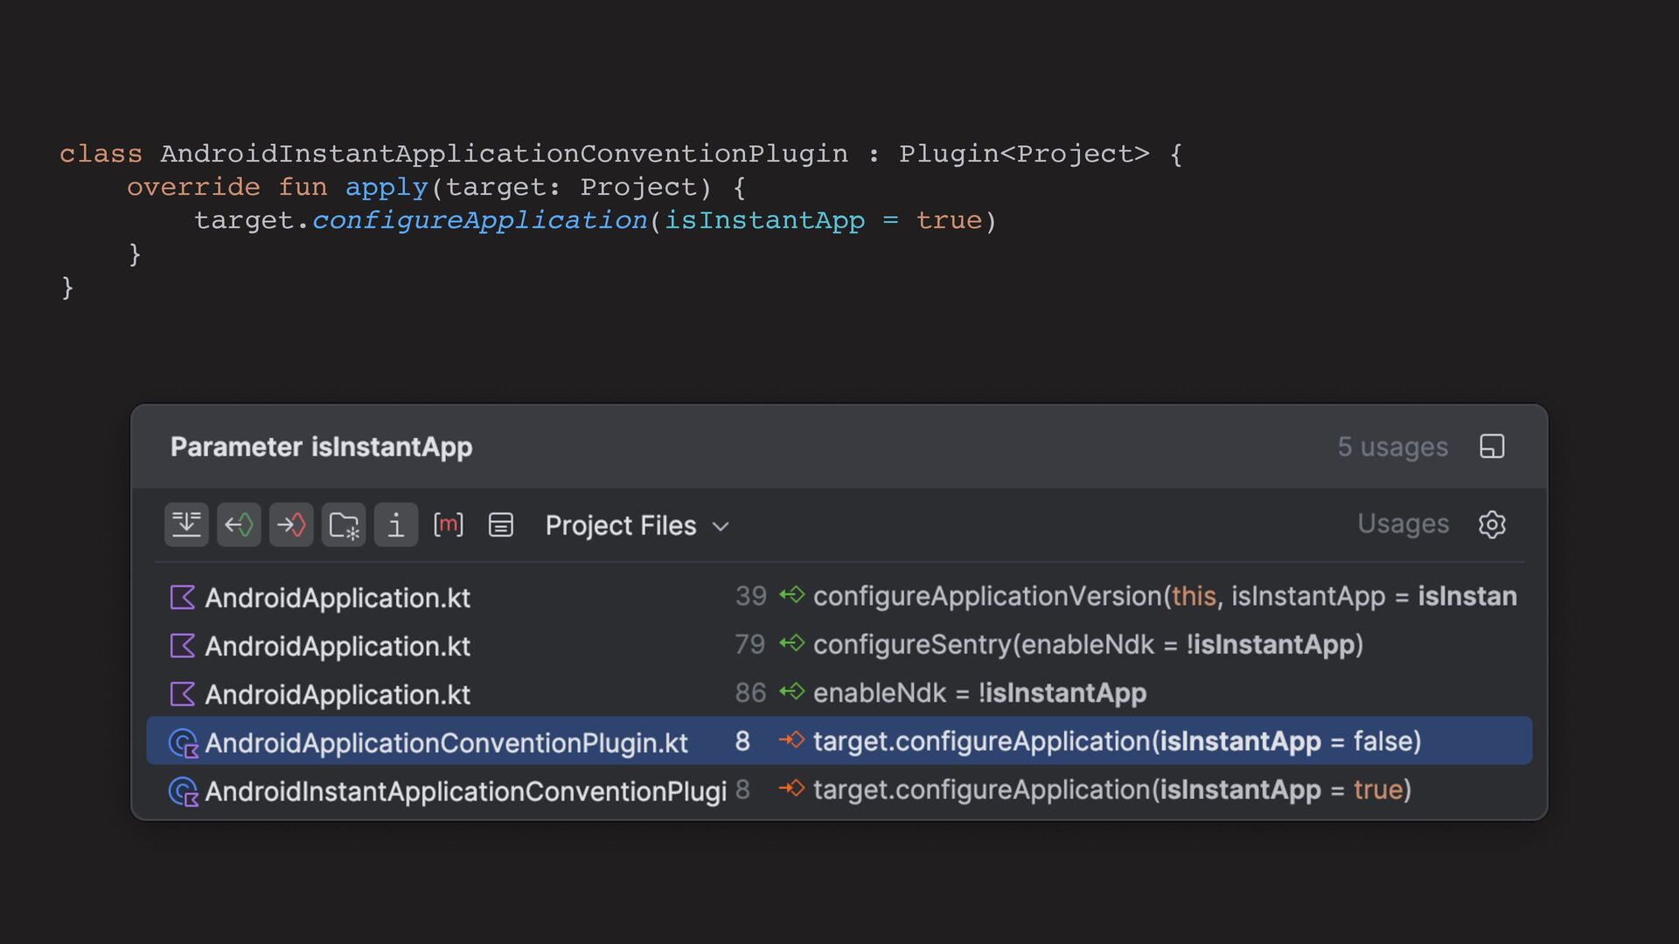Screen dimensions: 1679x944
Task: Click configureApplication call in the code
Action: coord(479,220)
